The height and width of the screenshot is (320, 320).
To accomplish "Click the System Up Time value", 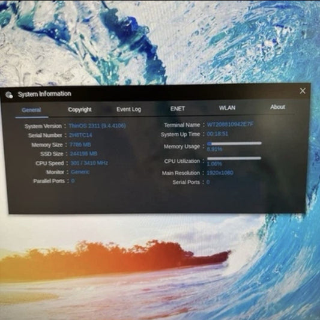I will (217, 134).
